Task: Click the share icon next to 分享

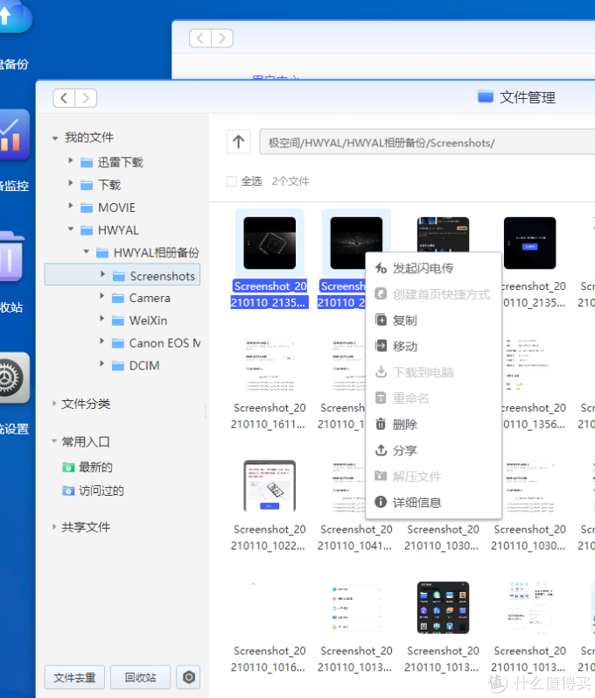Action: pos(381,450)
